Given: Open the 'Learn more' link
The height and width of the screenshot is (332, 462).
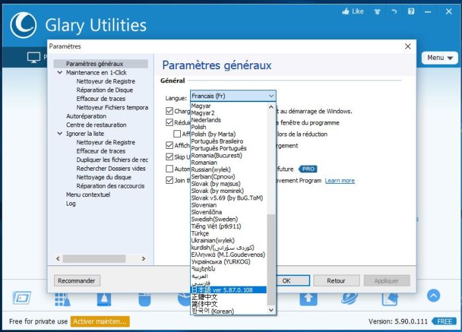Looking at the screenshot, I should click(x=339, y=180).
